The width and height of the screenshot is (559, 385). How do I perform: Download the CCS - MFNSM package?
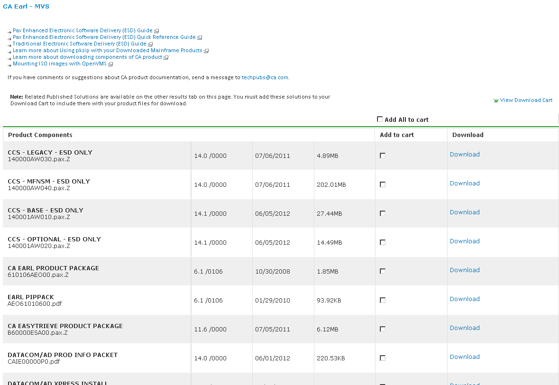pyautogui.click(x=465, y=183)
